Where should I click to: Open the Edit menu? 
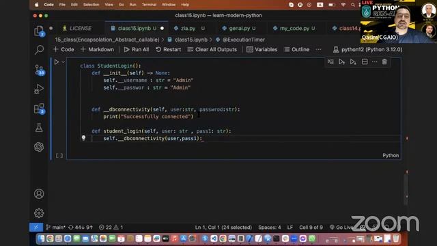(74, 5)
